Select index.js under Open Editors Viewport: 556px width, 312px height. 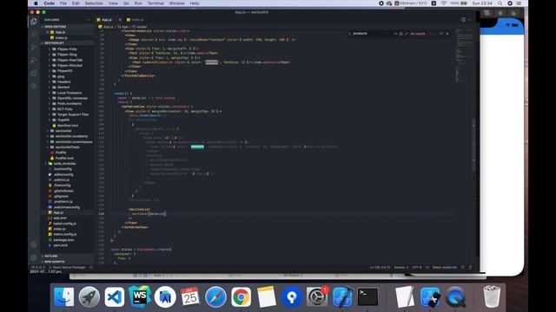(61, 37)
